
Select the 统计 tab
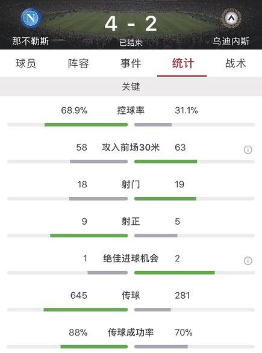183,63
